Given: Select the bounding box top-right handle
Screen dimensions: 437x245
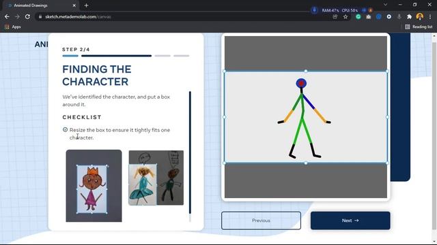Looking at the screenshot, I should pos(387,71).
